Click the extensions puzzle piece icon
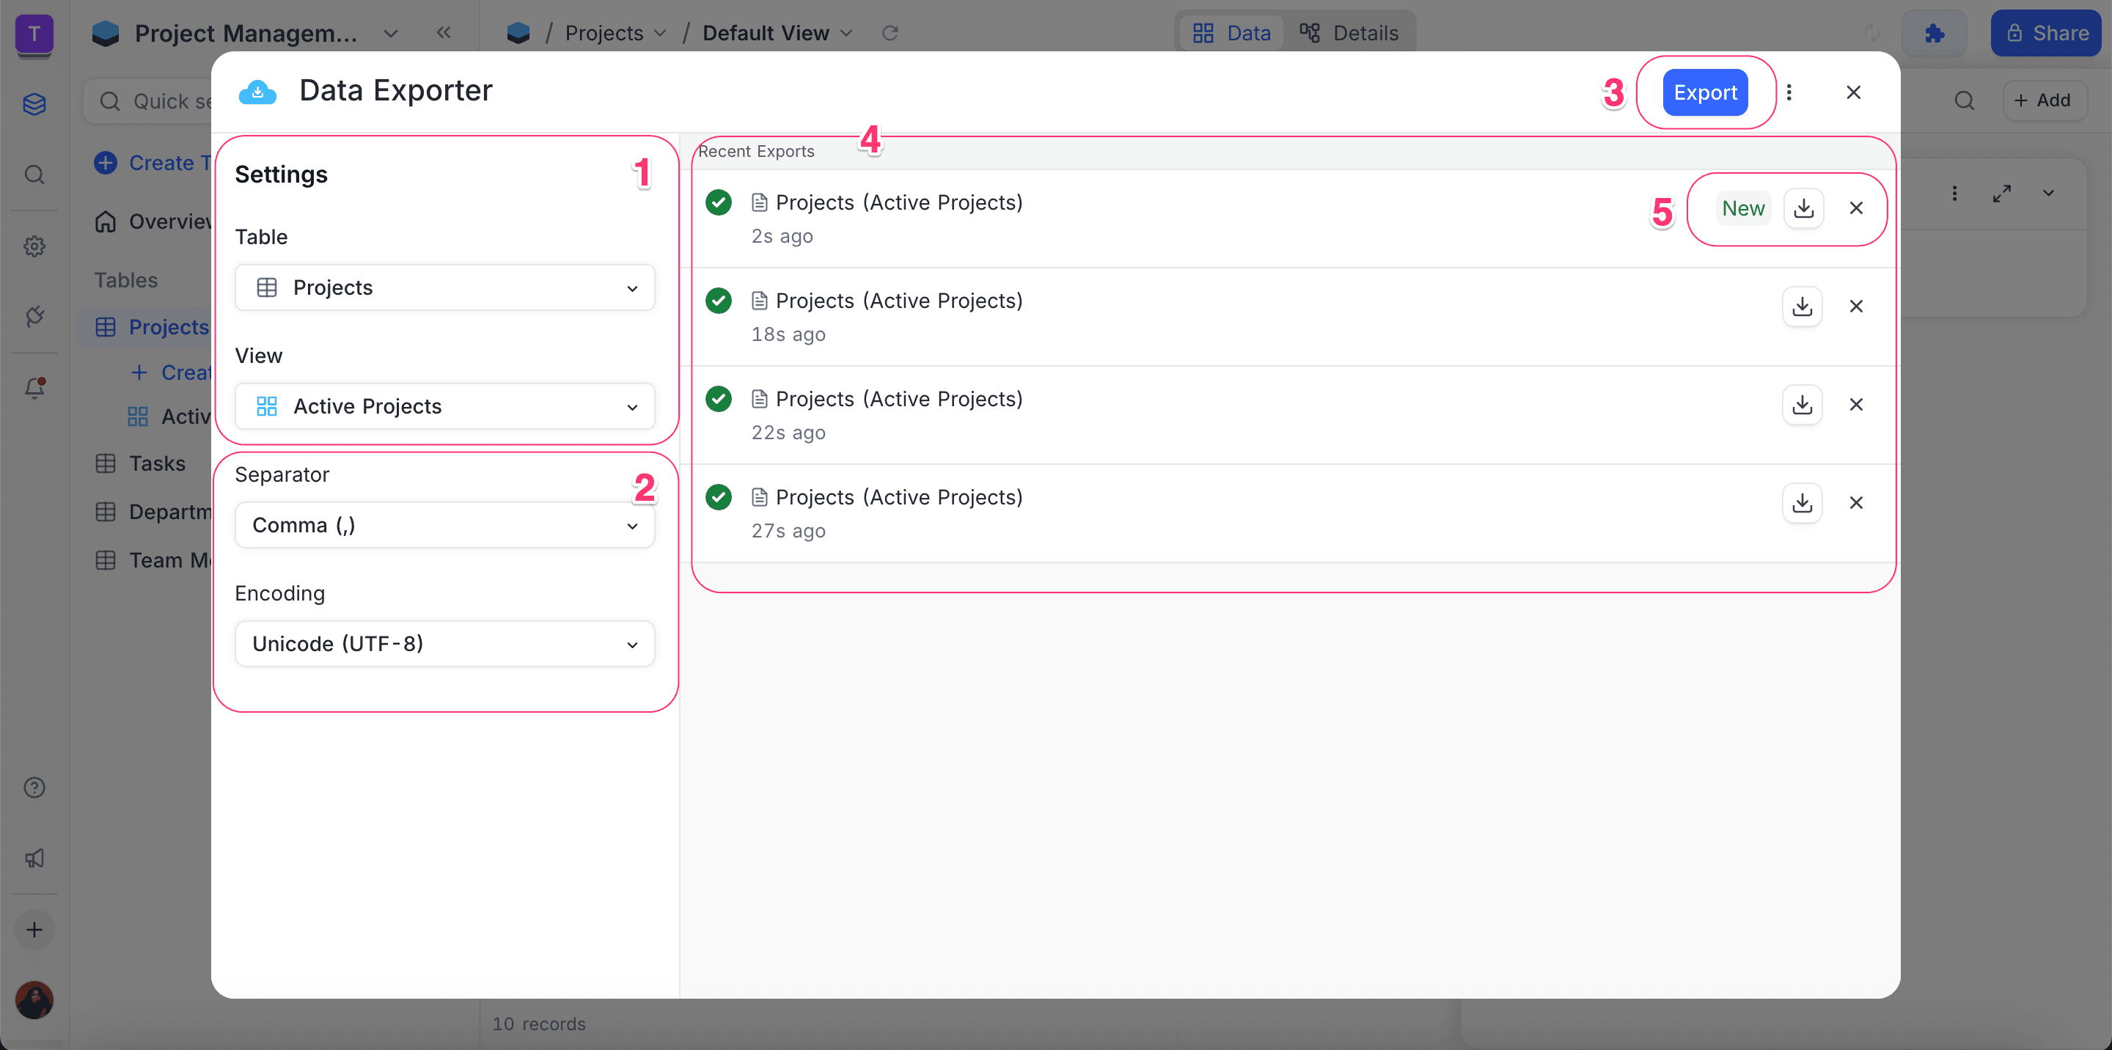The width and height of the screenshot is (2112, 1050). click(1934, 34)
